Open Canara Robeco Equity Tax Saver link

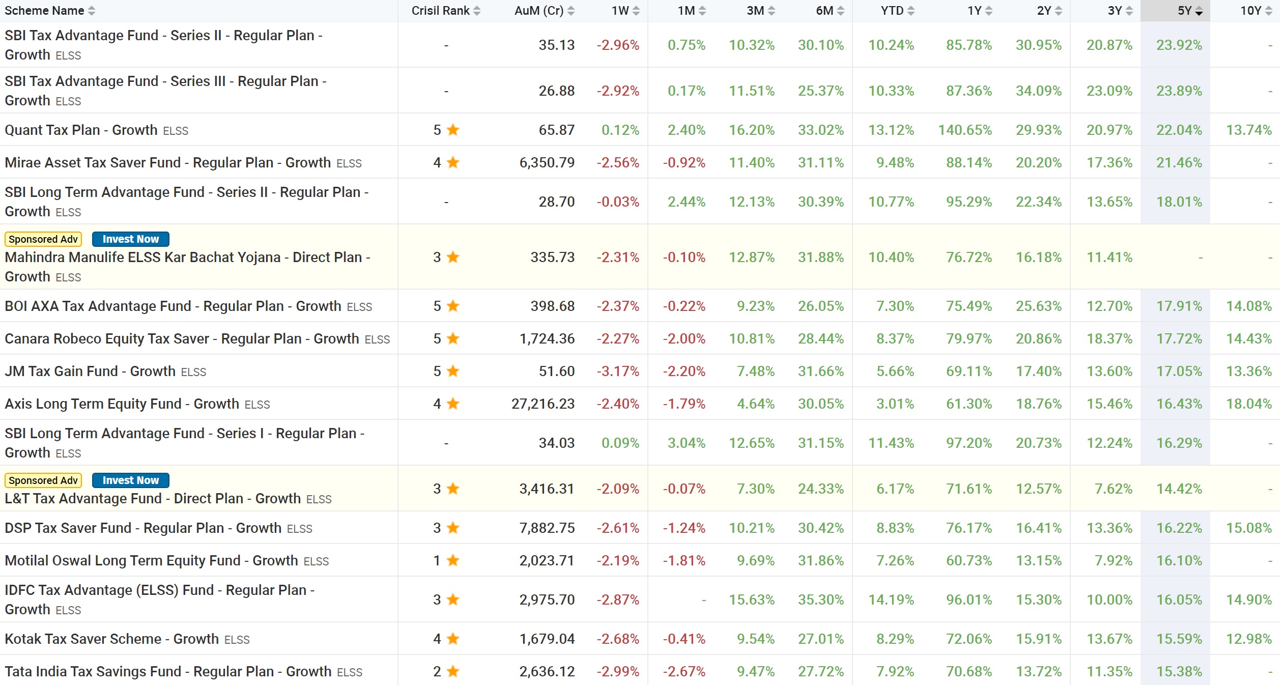pos(182,339)
